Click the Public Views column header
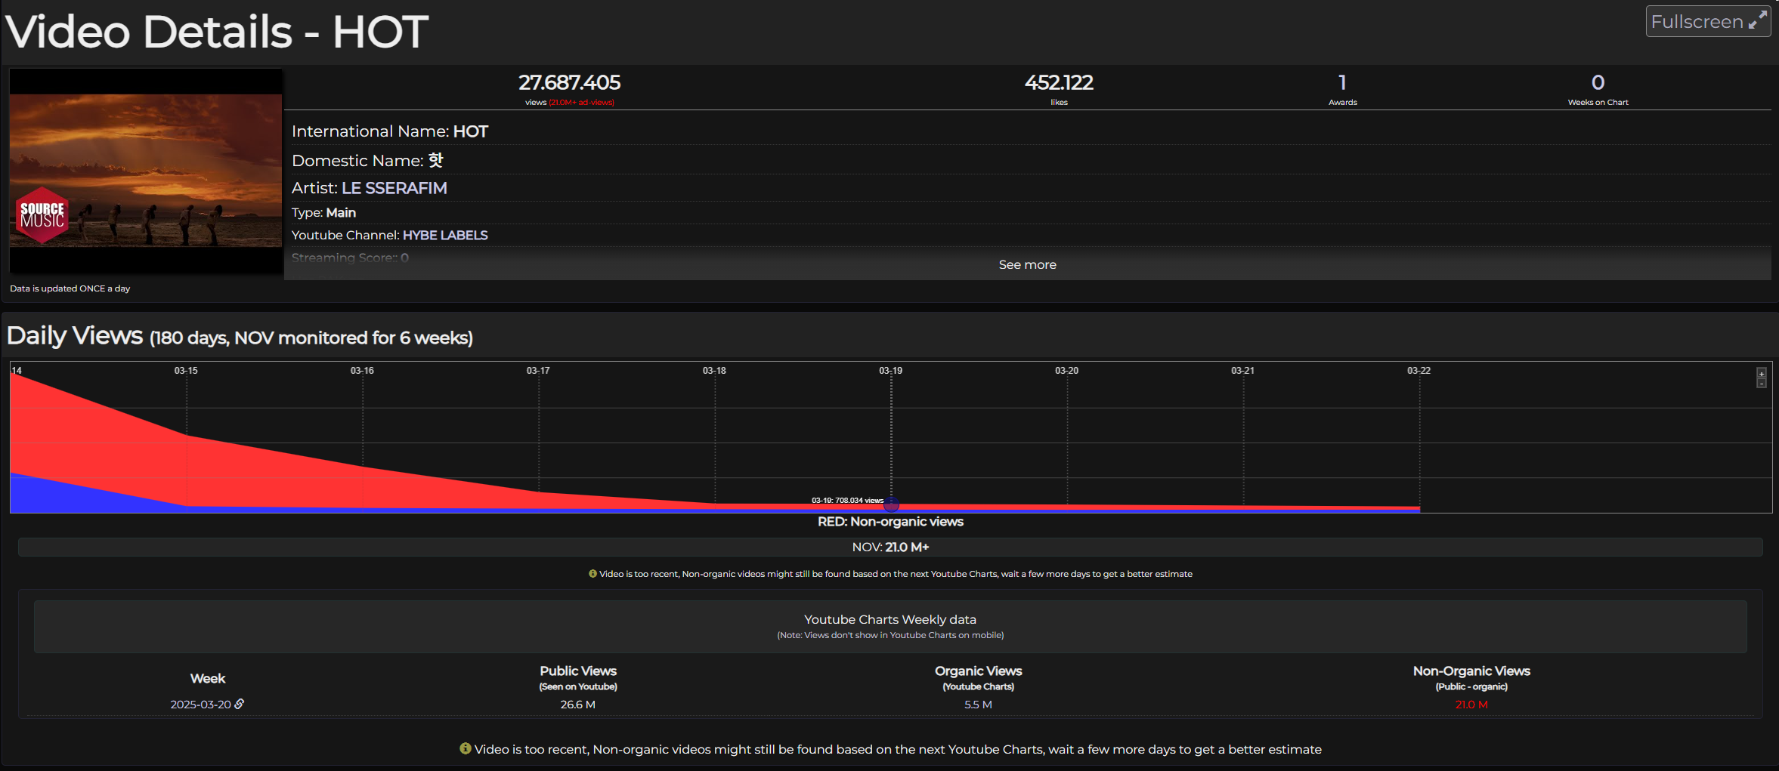 578,678
